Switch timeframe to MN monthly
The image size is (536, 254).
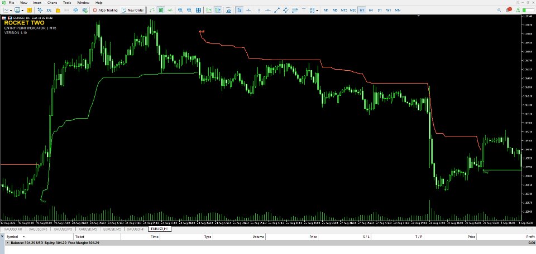[x=398, y=10]
